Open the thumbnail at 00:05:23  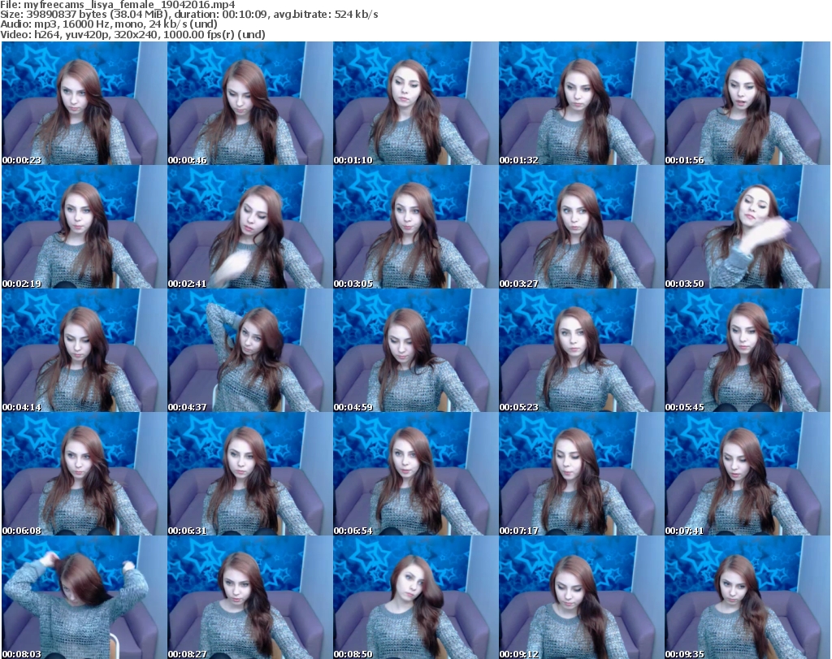(582, 350)
